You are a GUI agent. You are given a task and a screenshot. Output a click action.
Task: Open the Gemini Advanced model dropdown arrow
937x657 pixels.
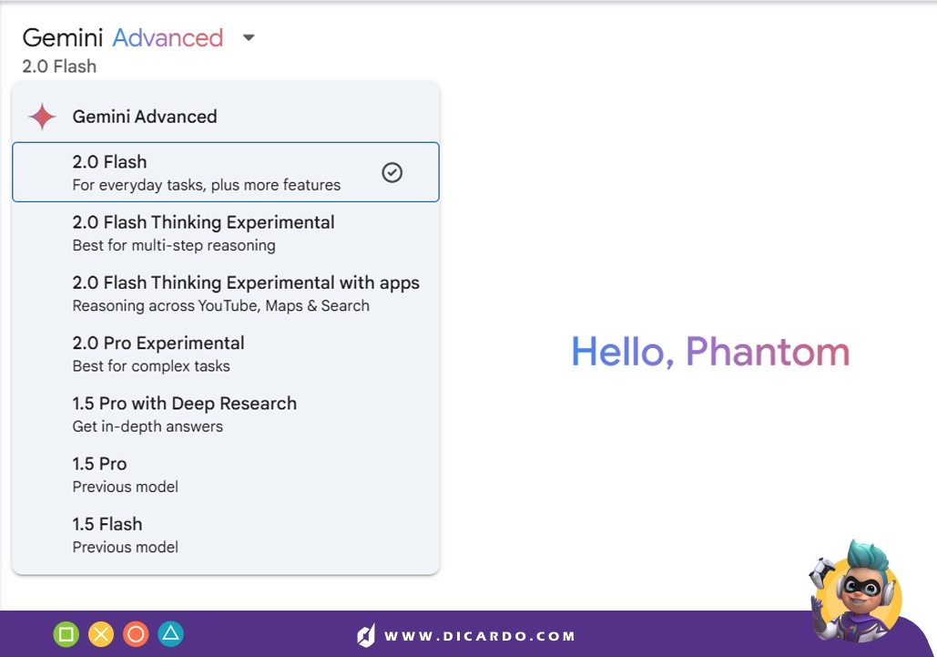249,37
